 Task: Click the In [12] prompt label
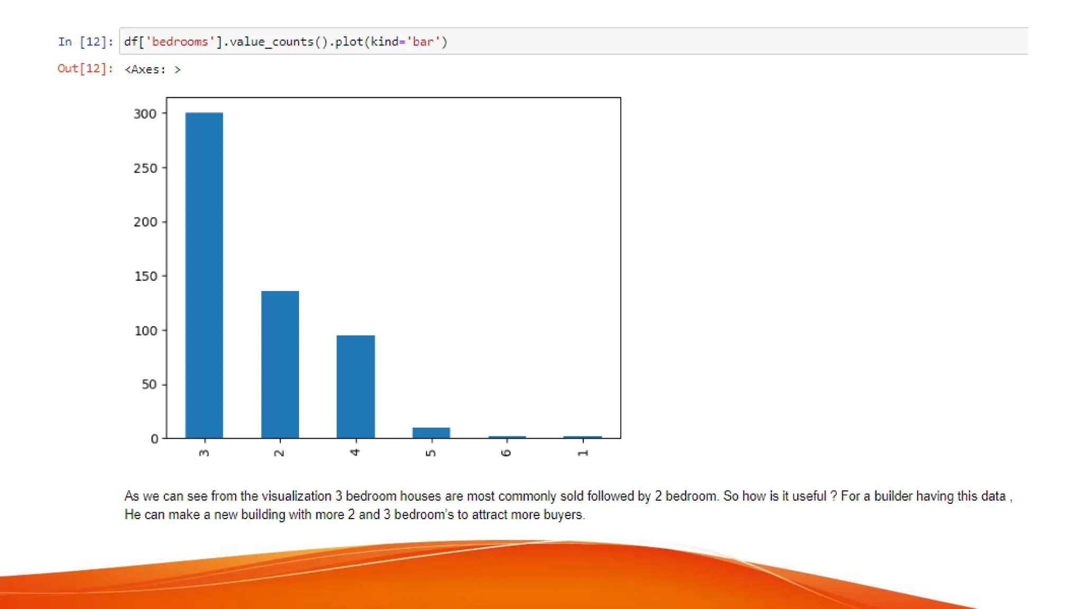pyautogui.click(x=86, y=42)
